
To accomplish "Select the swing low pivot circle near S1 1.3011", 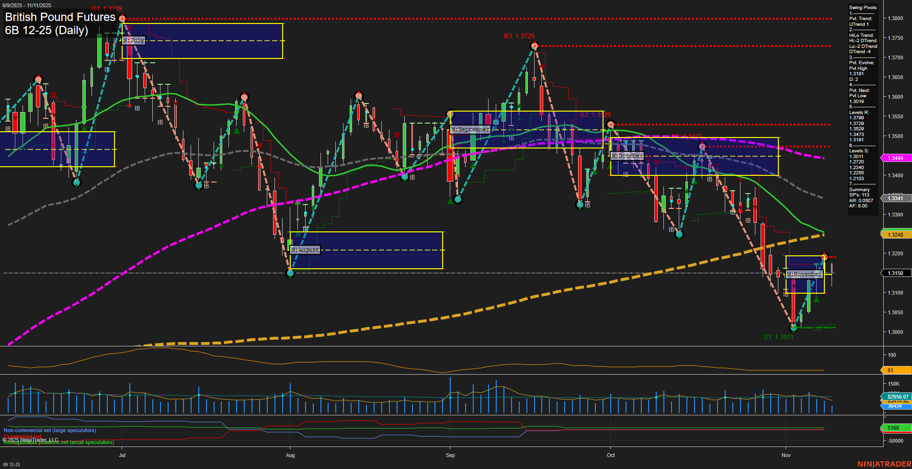I will tap(793, 328).
